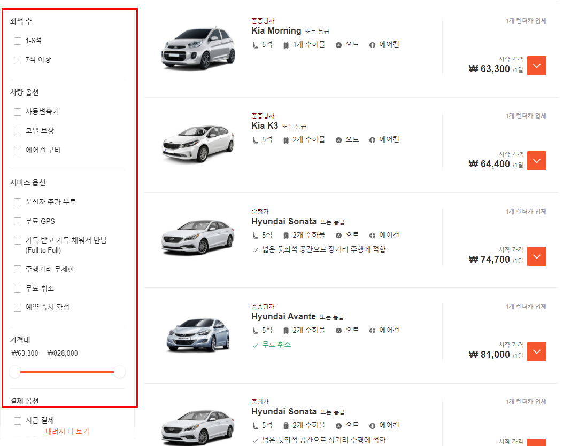Image resolution: width=571 pixels, height=446 pixels.
Task: Select the 에어컨 구비 filter checkbox
Action: coord(18,150)
